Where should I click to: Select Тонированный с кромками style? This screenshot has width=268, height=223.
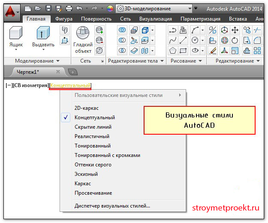(107, 155)
